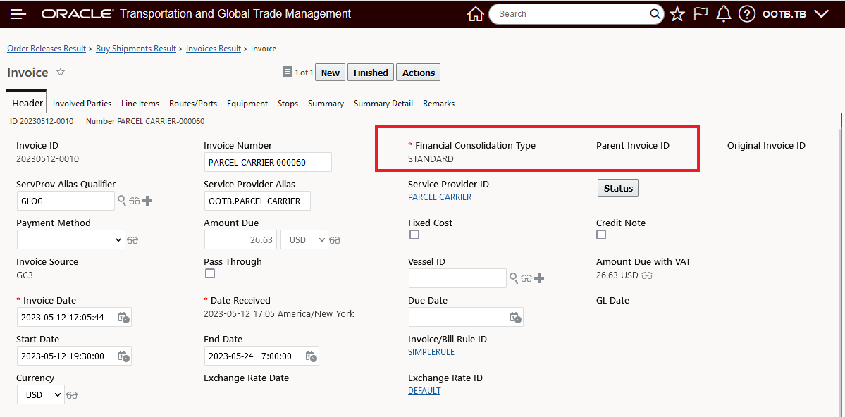
Task: Open the PARCEL CARRIER service provider link
Action: click(440, 197)
